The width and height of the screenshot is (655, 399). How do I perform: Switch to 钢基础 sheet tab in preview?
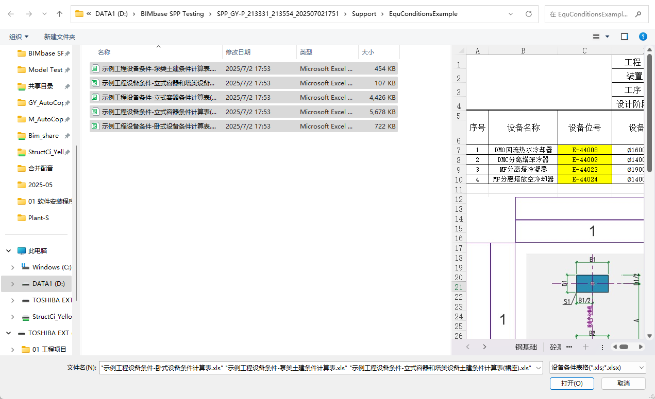click(x=526, y=347)
